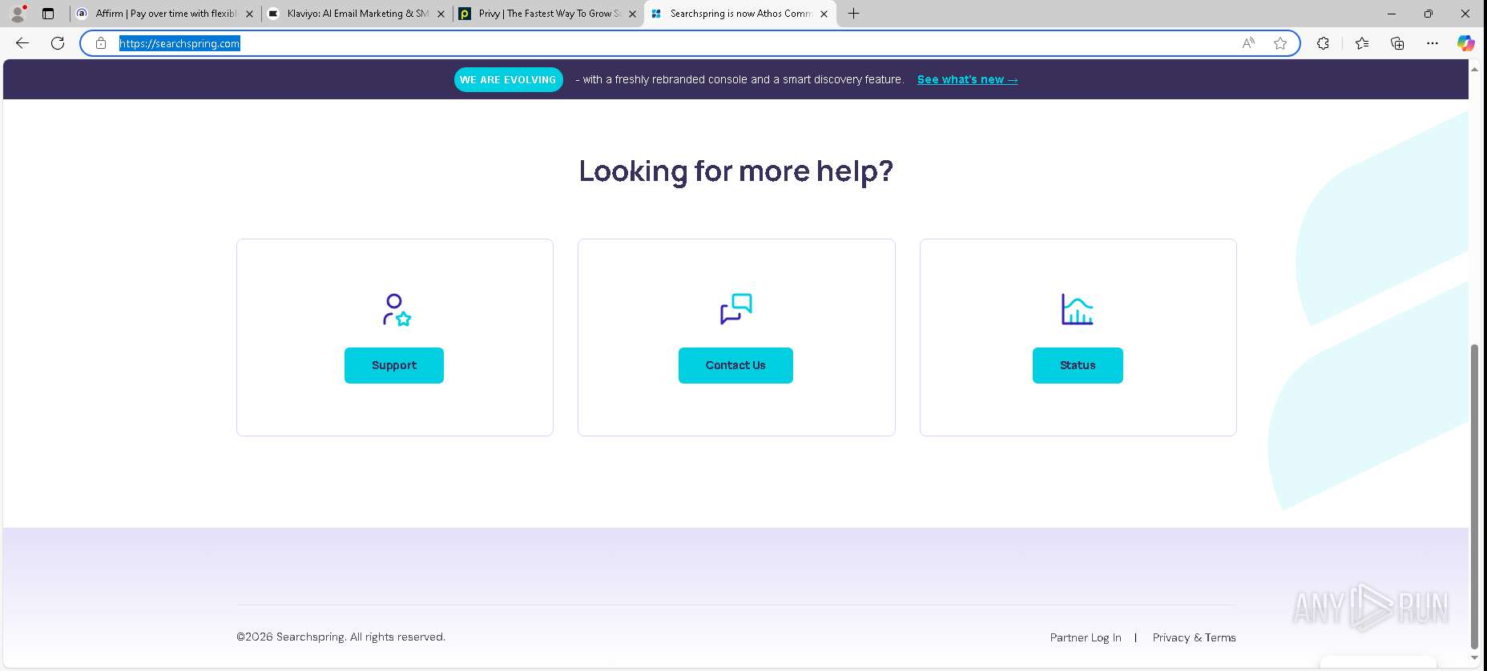Click the Looking for more help? heading
The height and width of the screenshot is (671, 1487).
click(x=735, y=171)
